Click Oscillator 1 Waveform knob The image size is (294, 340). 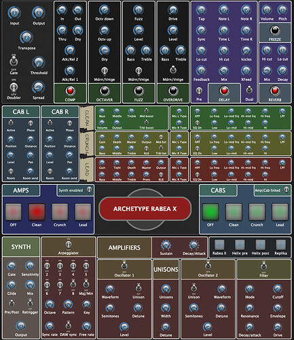tap(110, 289)
